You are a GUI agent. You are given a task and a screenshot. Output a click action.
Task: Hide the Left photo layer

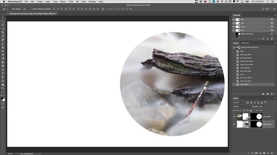point(234,117)
